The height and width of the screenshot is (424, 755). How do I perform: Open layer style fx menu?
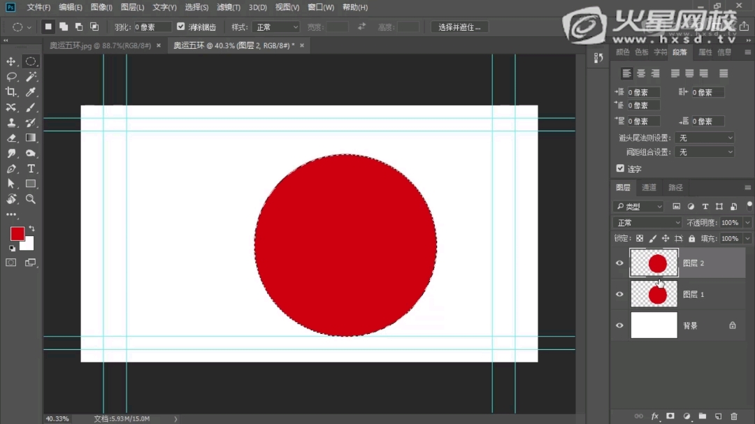(x=655, y=416)
